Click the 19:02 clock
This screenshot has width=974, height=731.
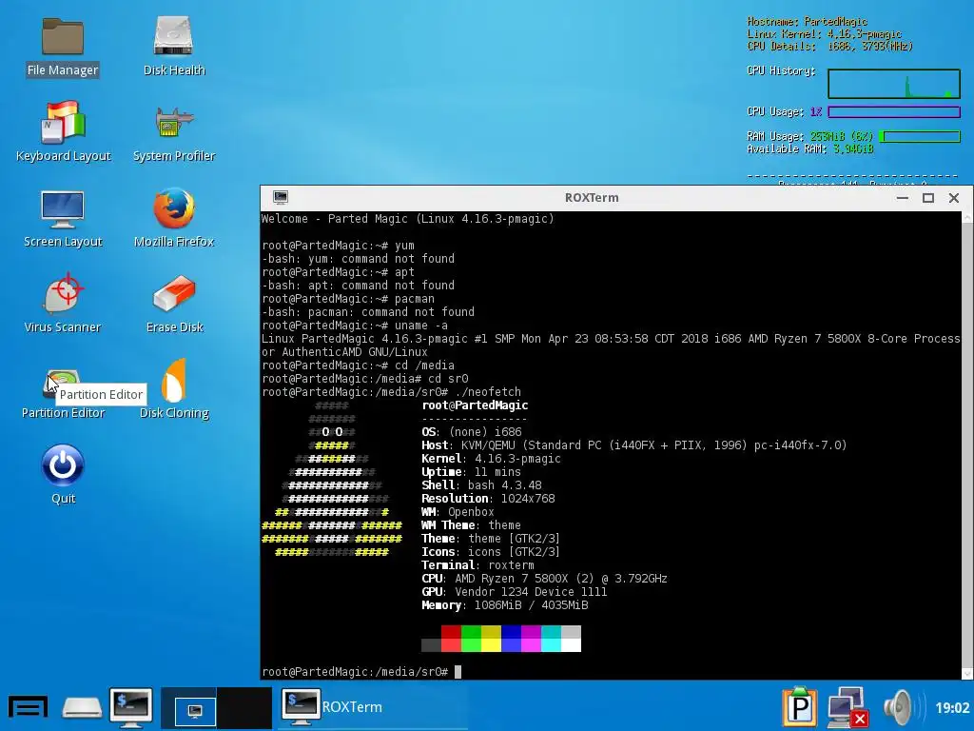(952, 707)
